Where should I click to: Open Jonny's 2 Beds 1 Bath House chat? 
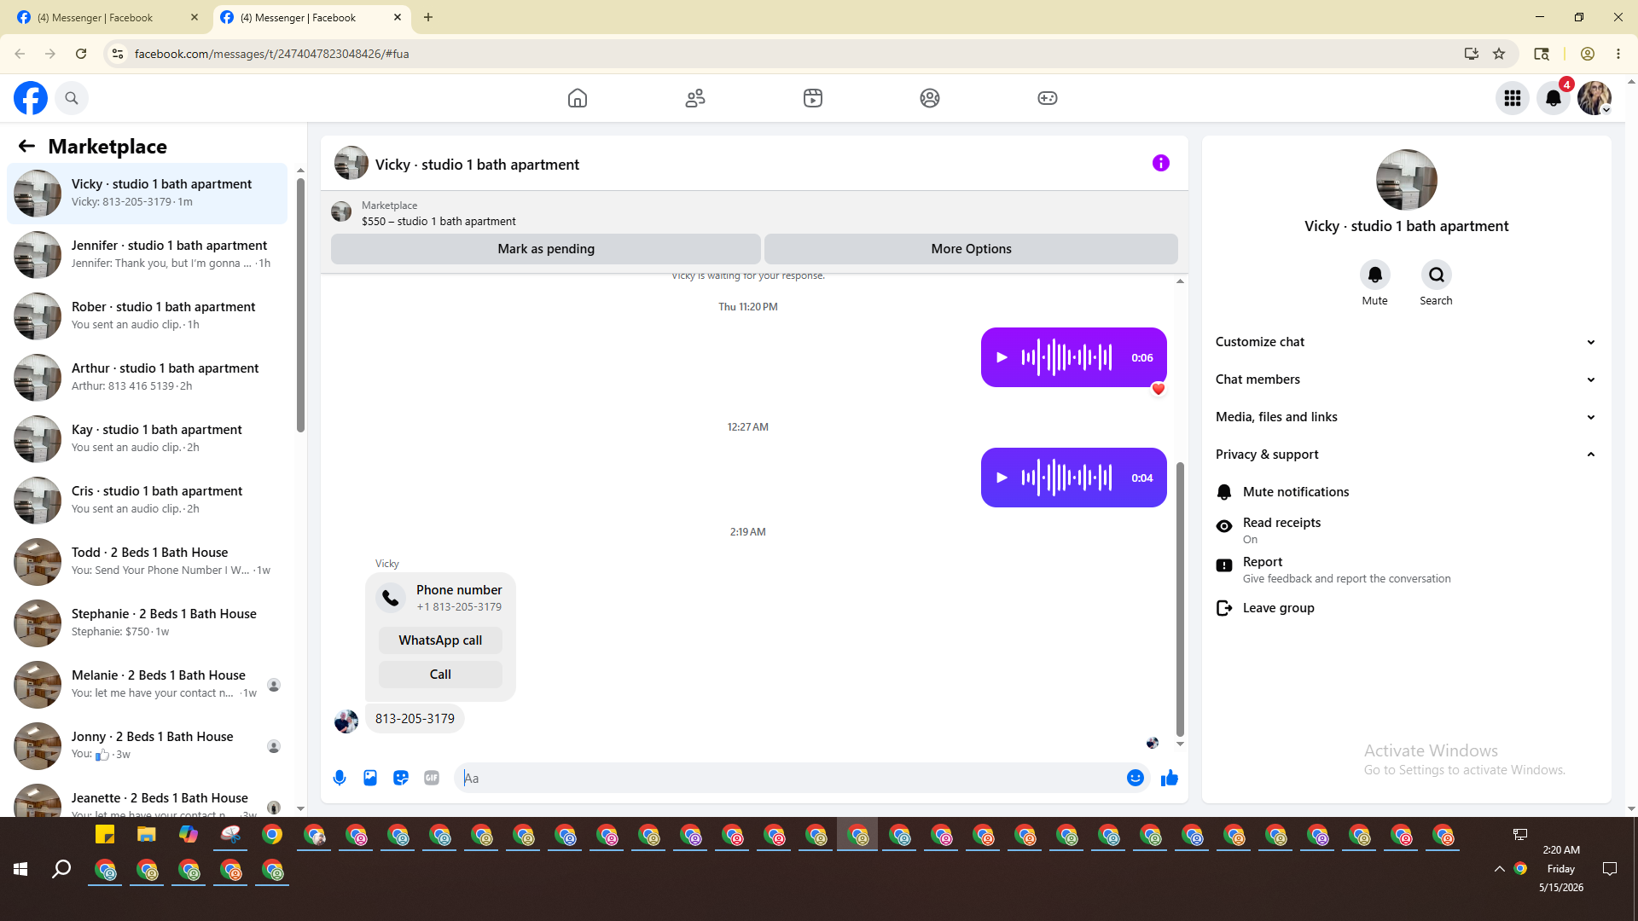[x=148, y=746]
